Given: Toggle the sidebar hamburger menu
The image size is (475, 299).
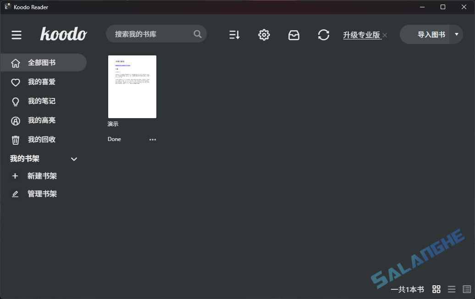Looking at the screenshot, I should click(x=17, y=34).
